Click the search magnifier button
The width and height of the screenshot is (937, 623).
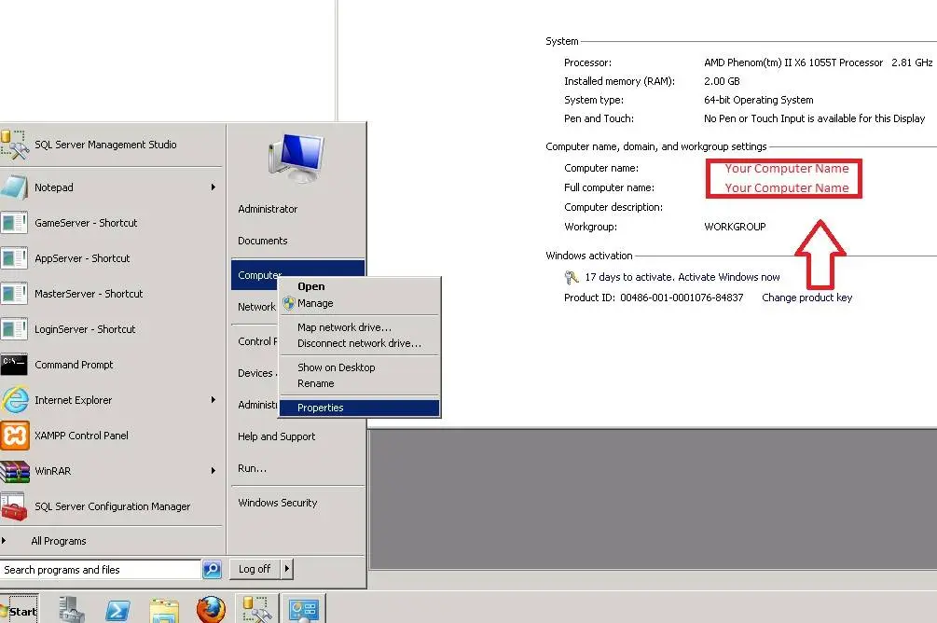(x=213, y=569)
